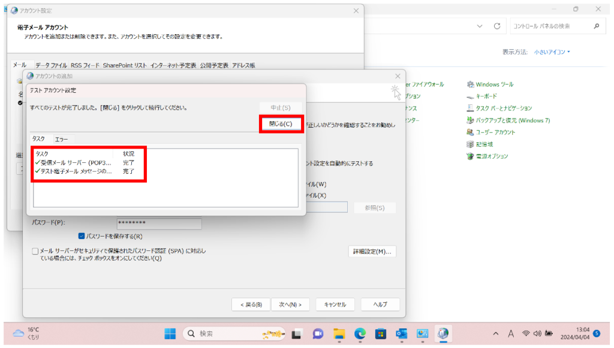Open 記憶域 in the Control Panel

pos(484,144)
